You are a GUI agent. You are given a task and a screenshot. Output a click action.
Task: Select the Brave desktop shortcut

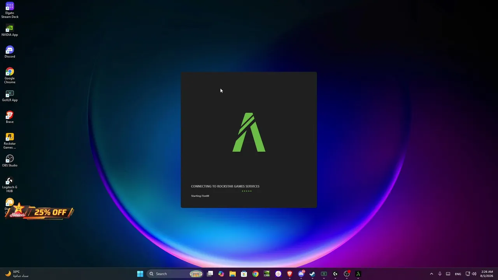pos(10,117)
